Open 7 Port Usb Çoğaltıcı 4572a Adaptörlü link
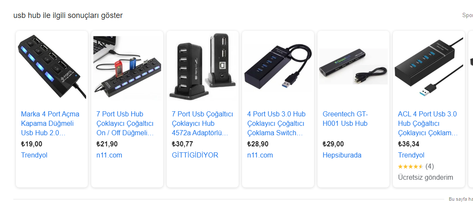473x205 pixels. coord(202,124)
